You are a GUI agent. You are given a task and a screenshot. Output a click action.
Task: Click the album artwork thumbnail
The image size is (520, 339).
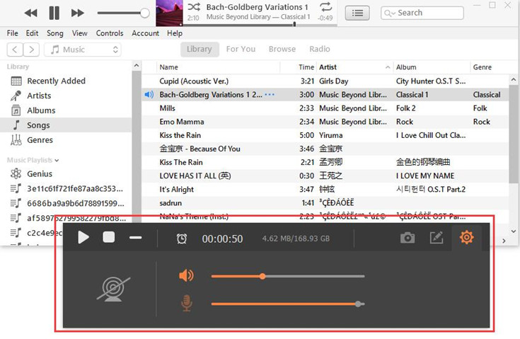pyautogui.click(x=169, y=13)
